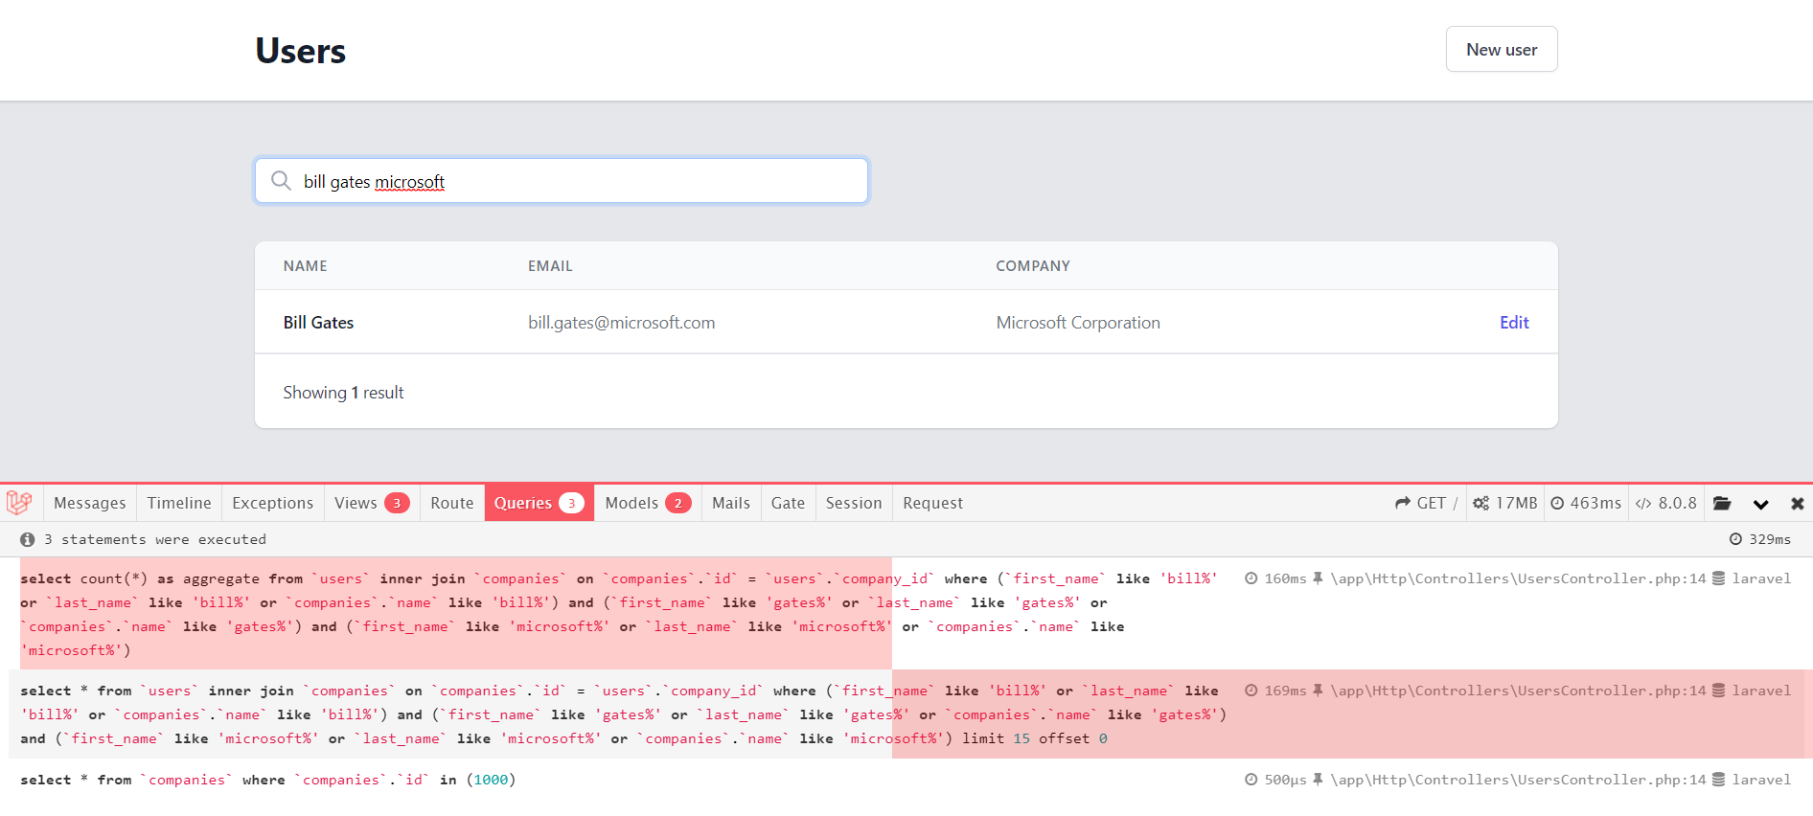Open the debugbar folder icon for stored requests
The height and width of the screenshot is (816, 1813).
pyautogui.click(x=1722, y=503)
